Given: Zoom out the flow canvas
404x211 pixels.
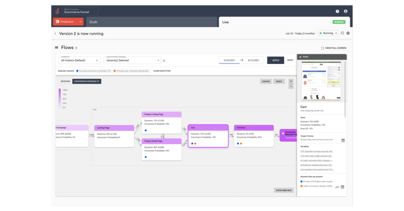Looking at the screenshot, I should pyautogui.click(x=291, y=86).
